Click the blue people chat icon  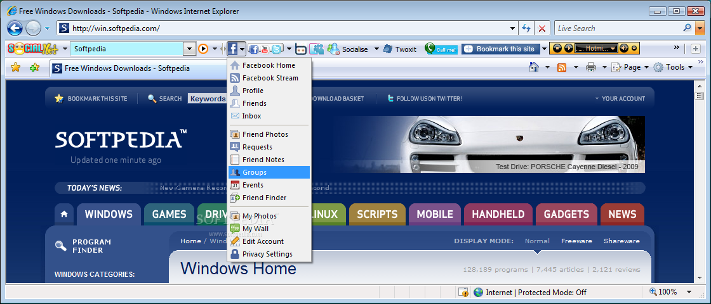317,49
